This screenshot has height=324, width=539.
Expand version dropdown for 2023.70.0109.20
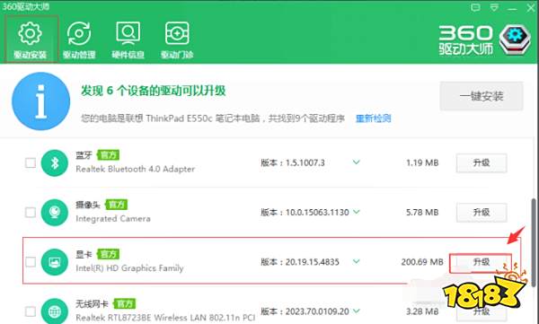(357, 311)
